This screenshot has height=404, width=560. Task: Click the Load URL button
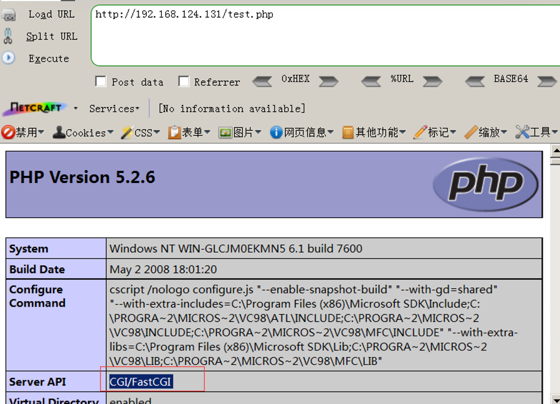[x=52, y=14]
